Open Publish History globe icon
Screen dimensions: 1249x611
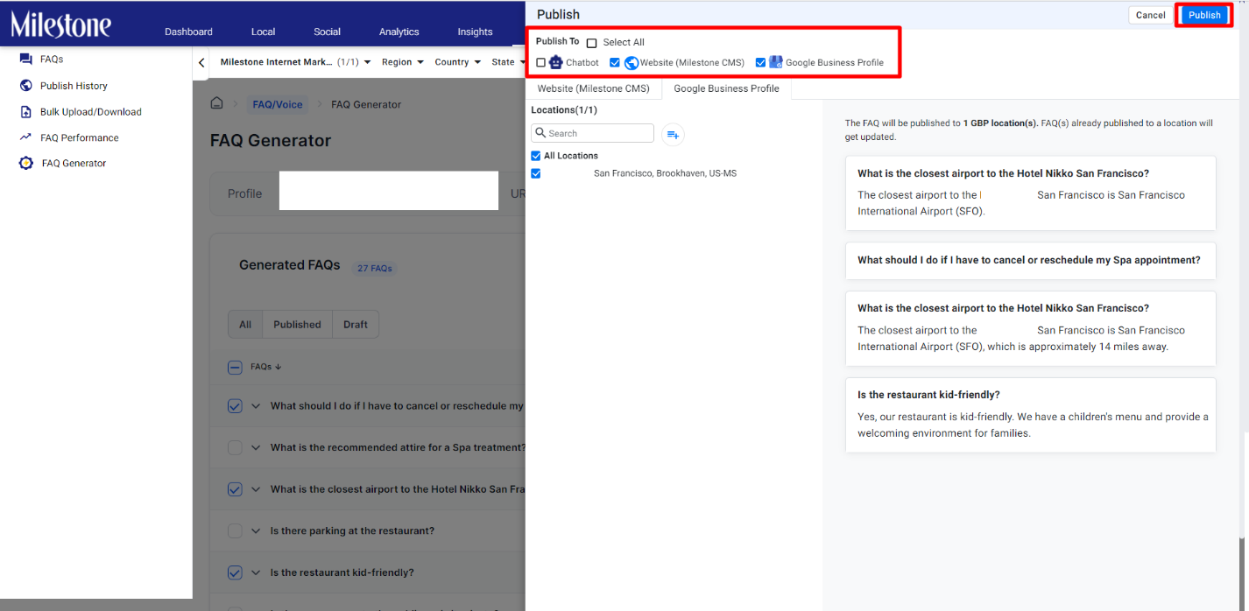tap(25, 86)
